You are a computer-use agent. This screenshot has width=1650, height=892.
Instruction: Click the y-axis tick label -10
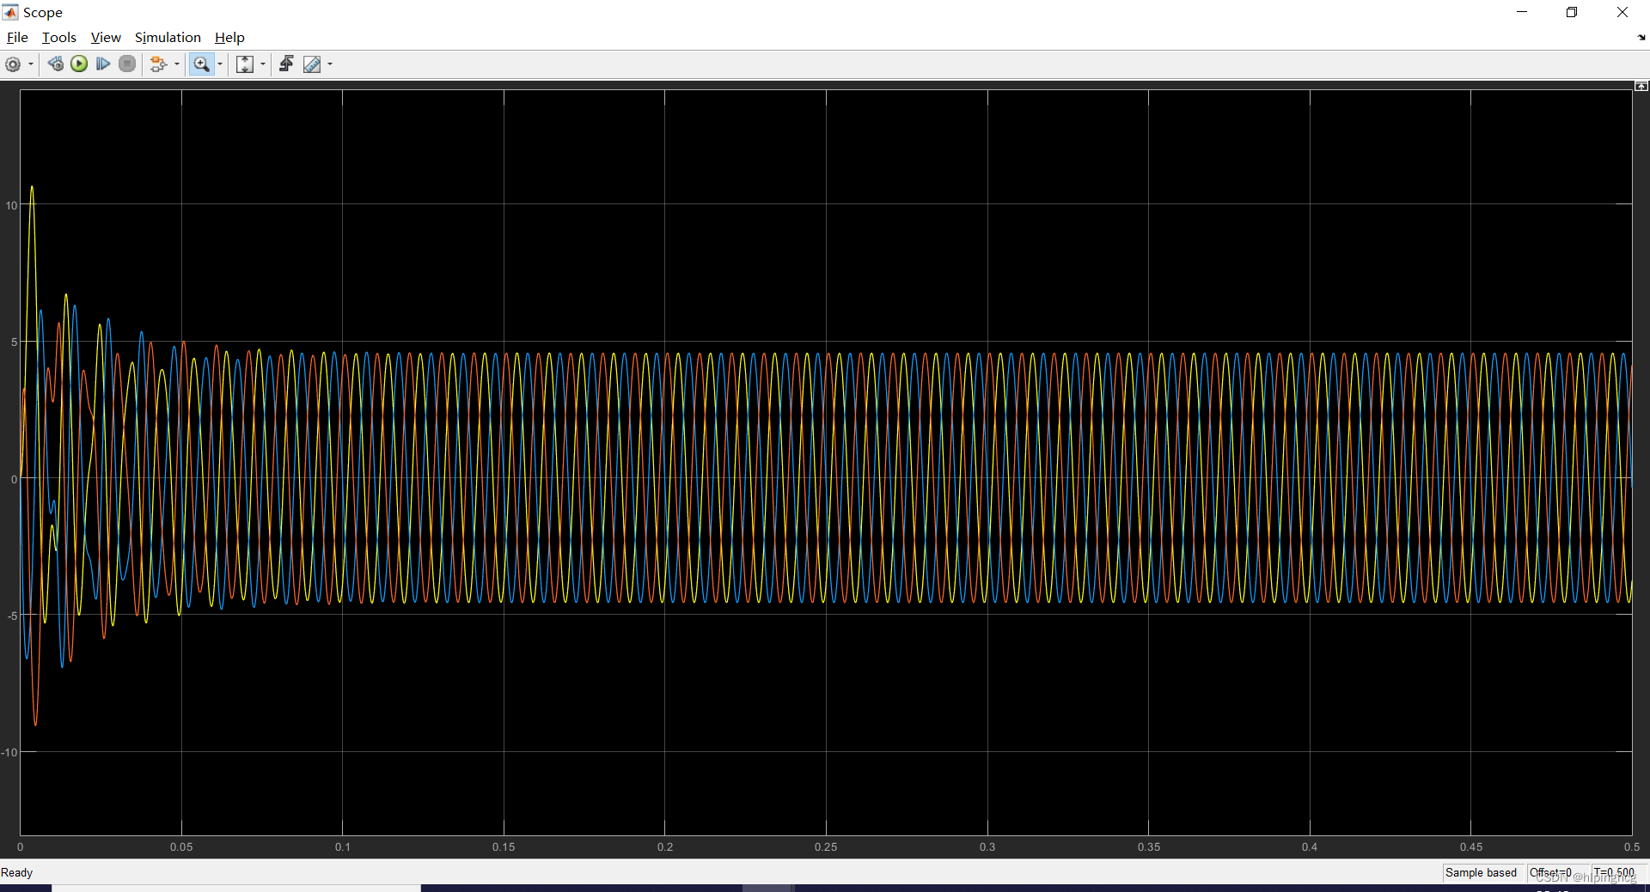9,752
